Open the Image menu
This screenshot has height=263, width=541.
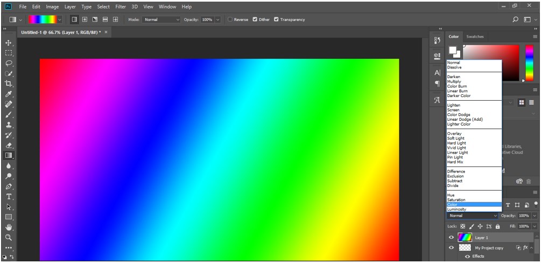point(52,6)
